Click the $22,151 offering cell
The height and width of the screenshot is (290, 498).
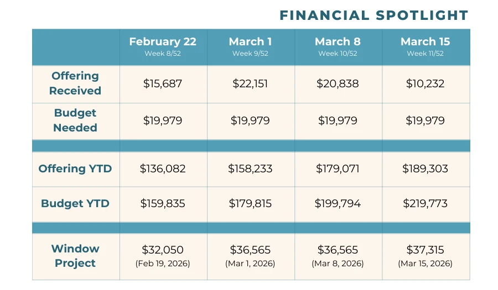click(250, 84)
